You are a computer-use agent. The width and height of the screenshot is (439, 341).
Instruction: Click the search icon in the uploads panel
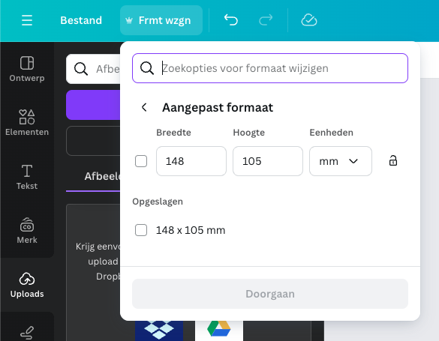pyautogui.click(x=81, y=69)
